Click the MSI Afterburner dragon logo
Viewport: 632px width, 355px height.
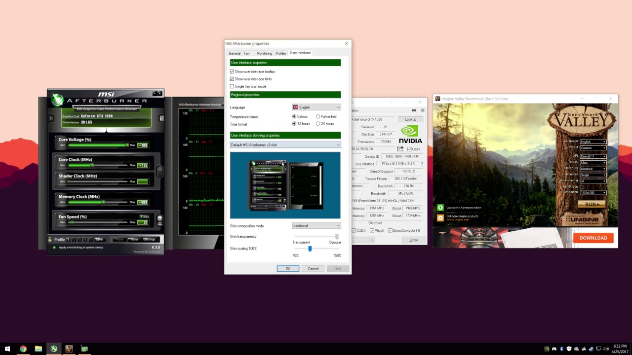[x=57, y=100]
